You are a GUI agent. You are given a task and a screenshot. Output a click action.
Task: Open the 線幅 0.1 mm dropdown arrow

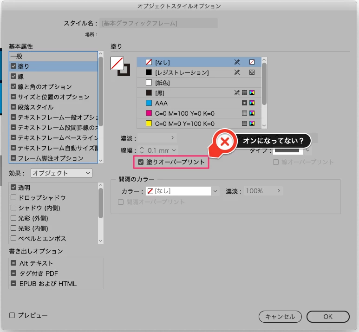pyautogui.click(x=174, y=150)
